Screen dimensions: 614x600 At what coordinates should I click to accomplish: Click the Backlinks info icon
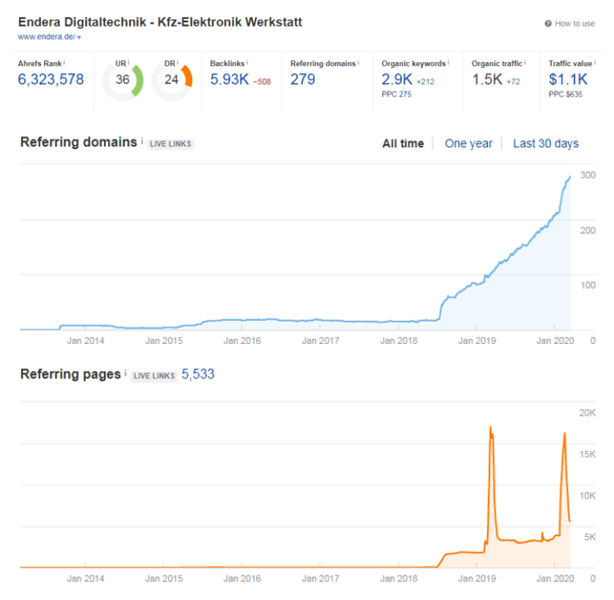point(247,62)
